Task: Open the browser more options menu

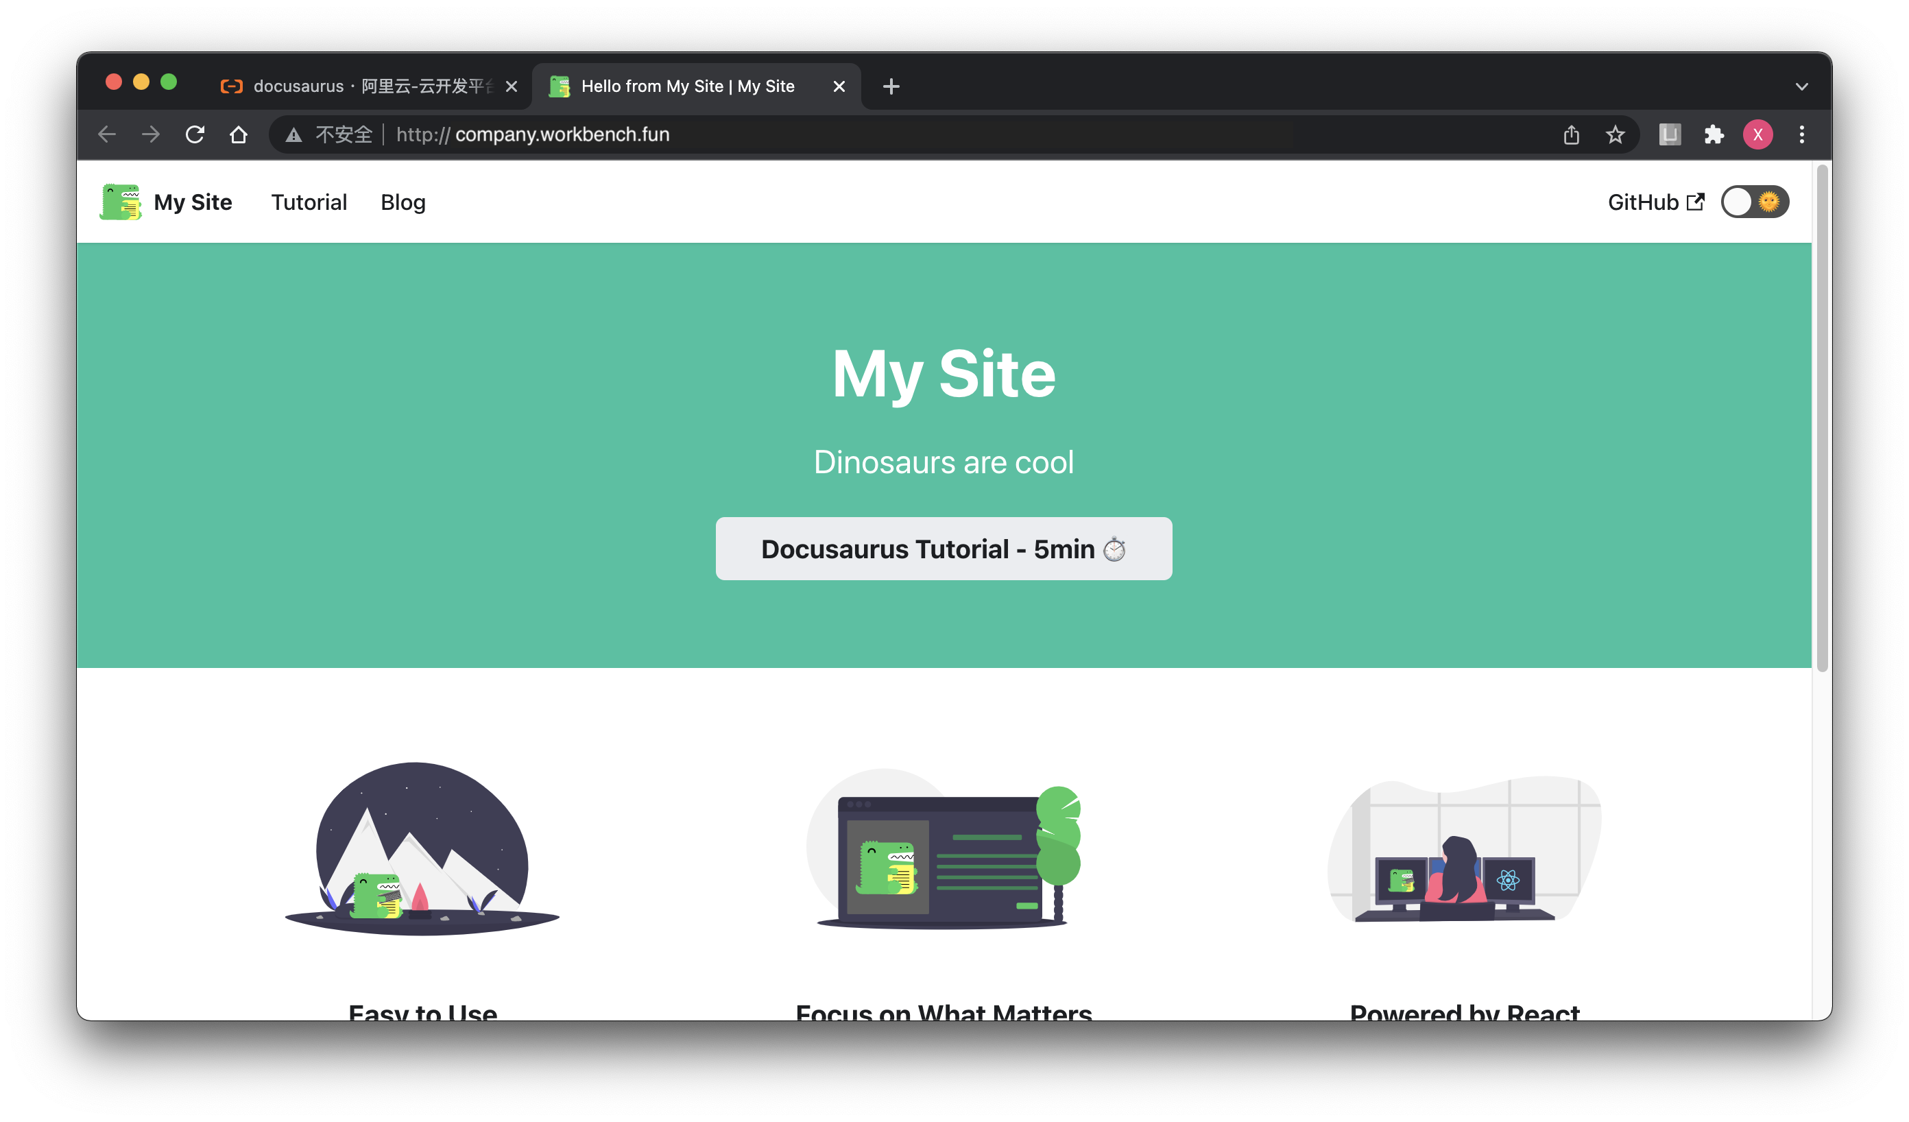Action: 1802,134
